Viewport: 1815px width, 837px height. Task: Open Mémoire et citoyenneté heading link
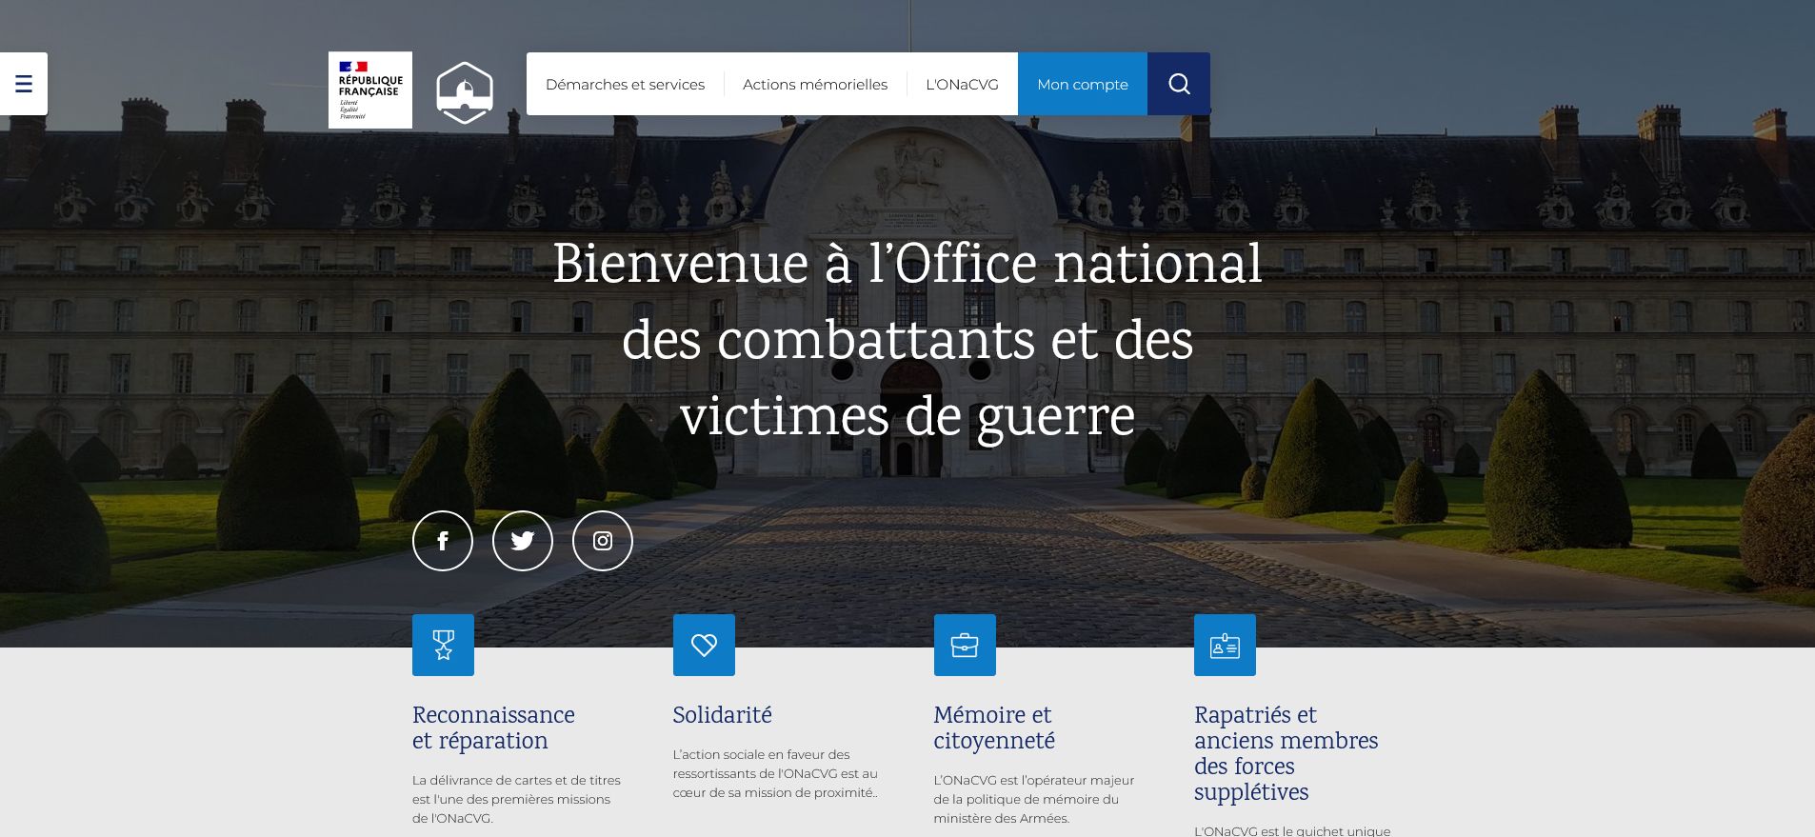click(x=994, y=727)
